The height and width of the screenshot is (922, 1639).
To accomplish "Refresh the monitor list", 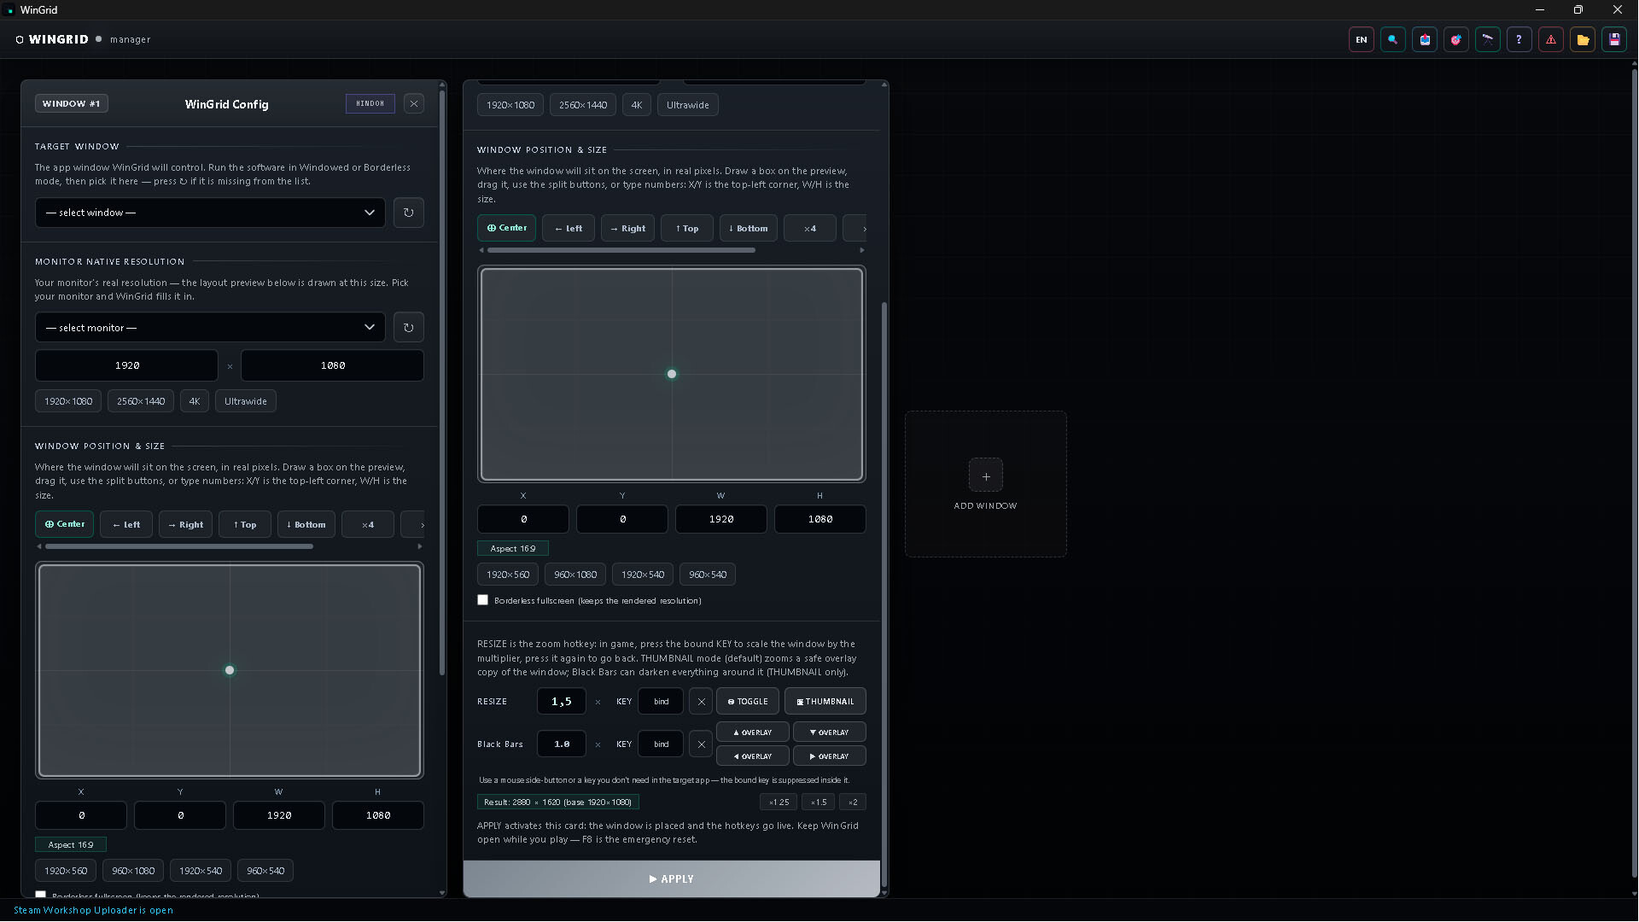I will [408, 328].
